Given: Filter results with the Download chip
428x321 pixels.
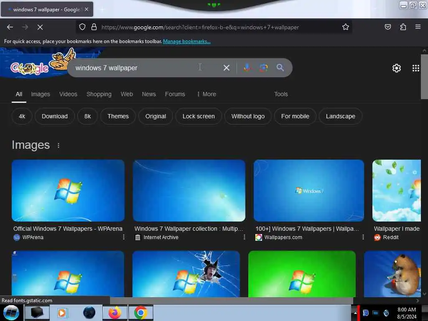Looking at the screenshot, I should 55,116.
